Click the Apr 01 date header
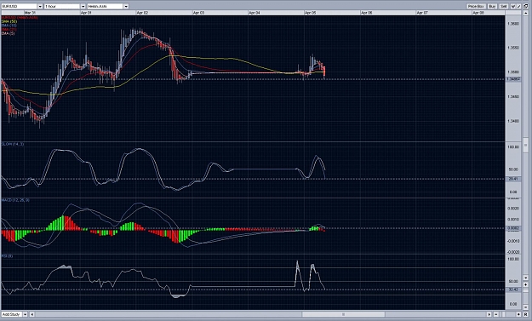 86,13
